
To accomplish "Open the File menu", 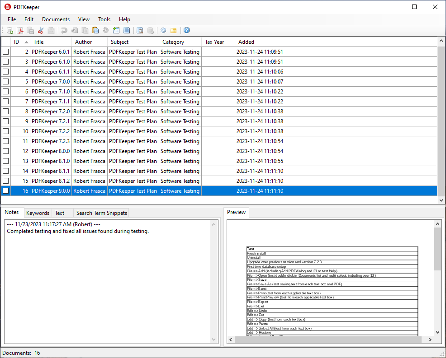I will coord(12,19).
